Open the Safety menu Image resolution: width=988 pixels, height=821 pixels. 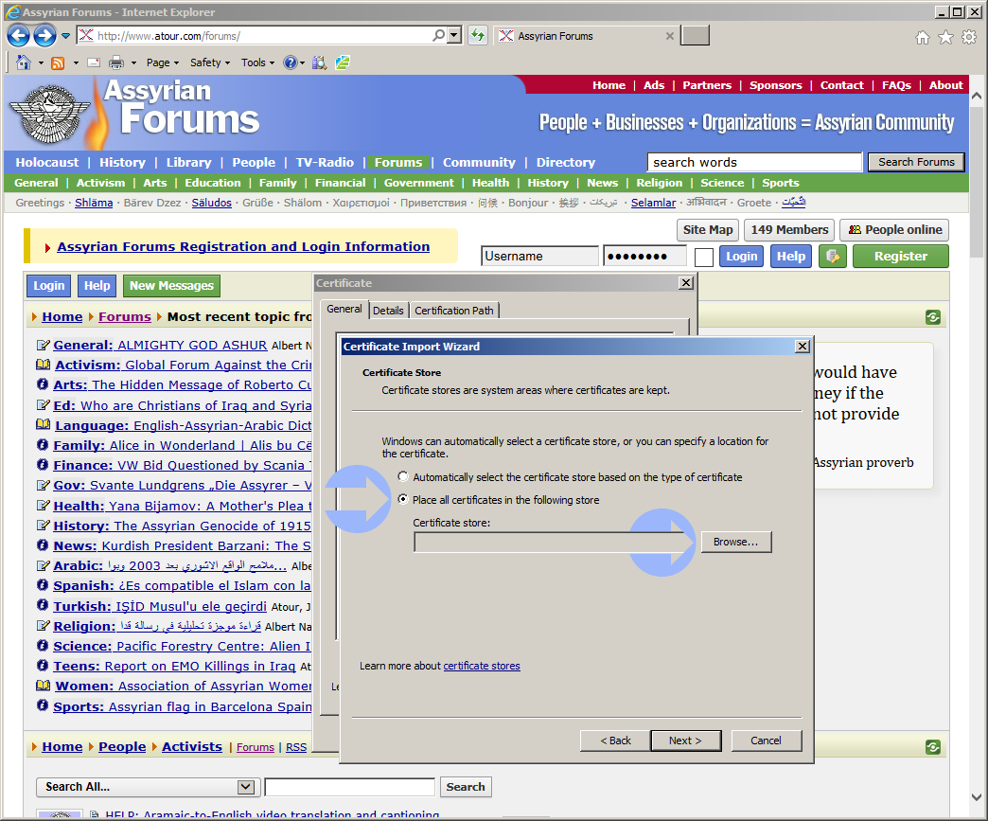click(210, 62)
